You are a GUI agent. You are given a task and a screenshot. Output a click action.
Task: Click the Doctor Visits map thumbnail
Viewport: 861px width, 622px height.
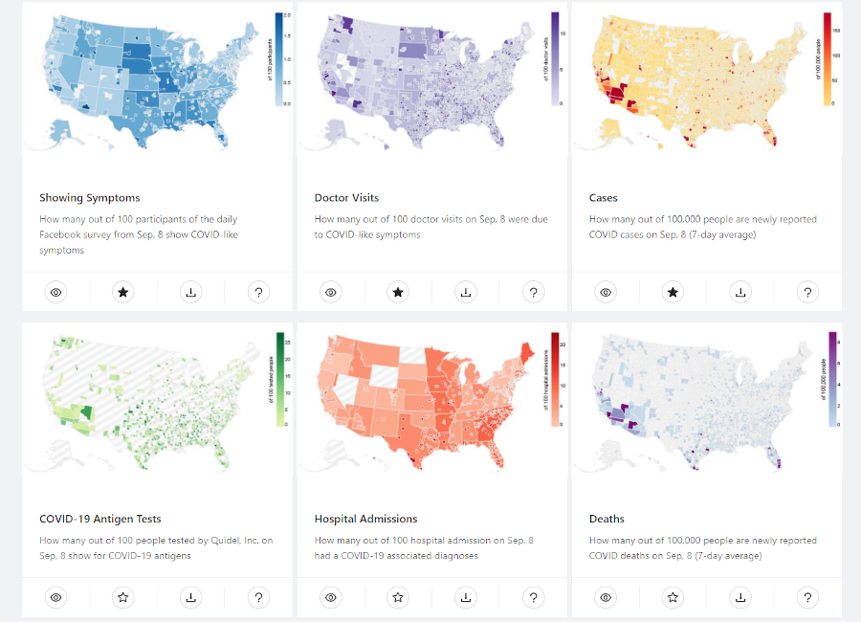[421, 81]
